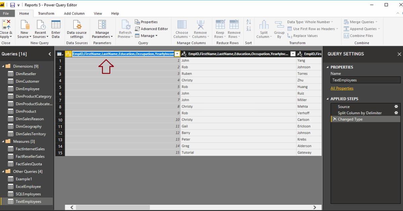
Task: Click the Group By icon
Action: pyautogui.click(x=279, y=25)
